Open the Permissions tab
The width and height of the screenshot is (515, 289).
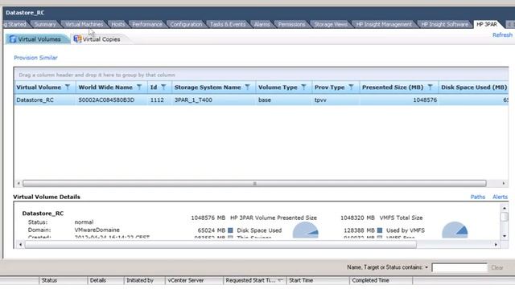pos(291,24)
